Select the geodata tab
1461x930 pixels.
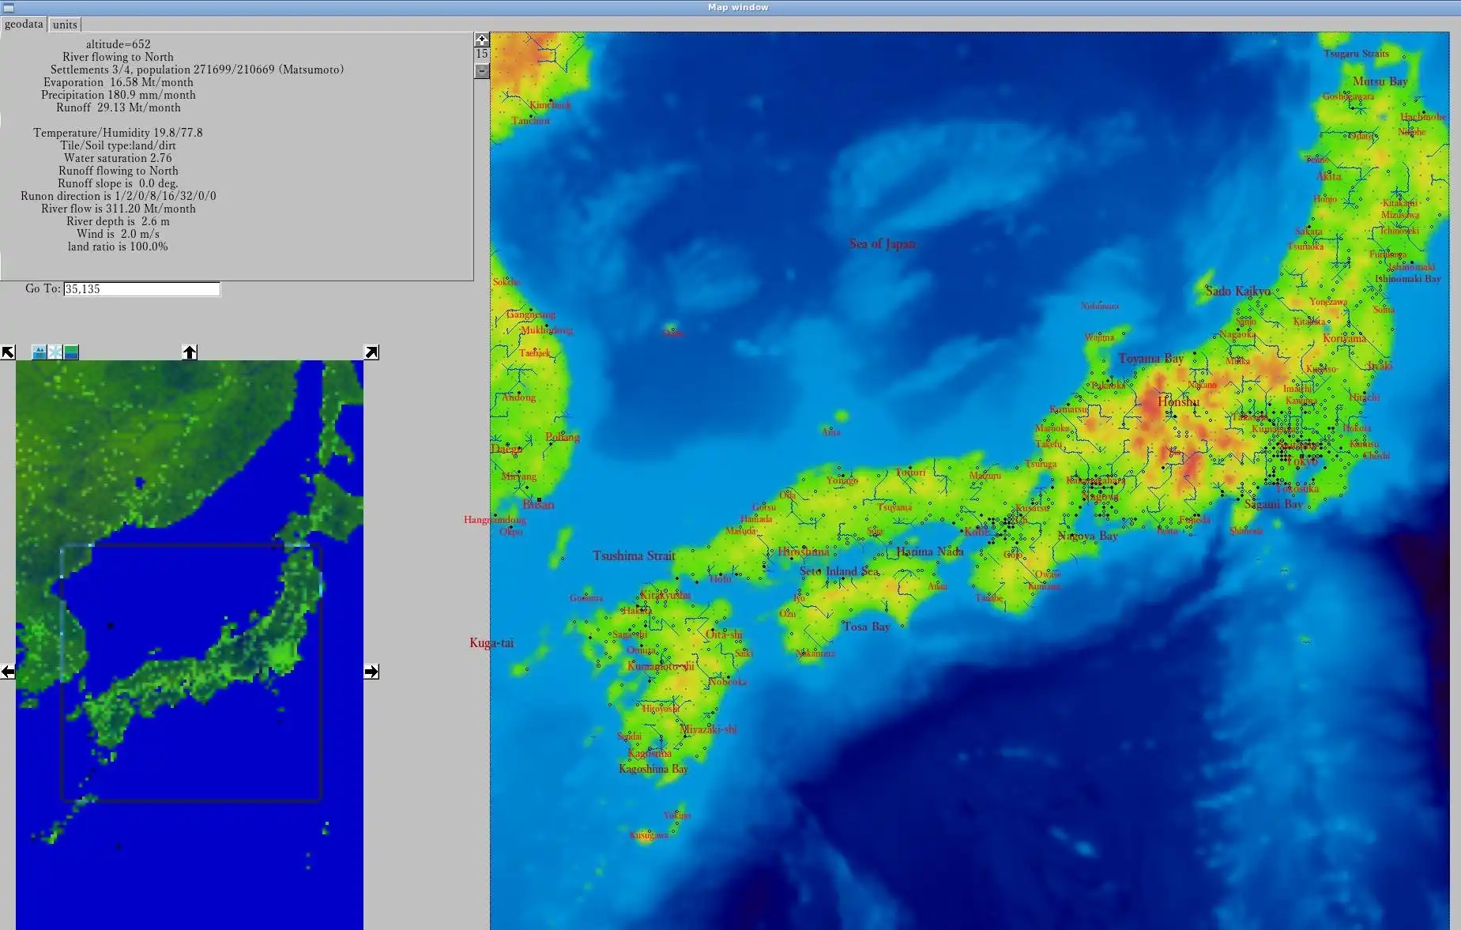24,24
